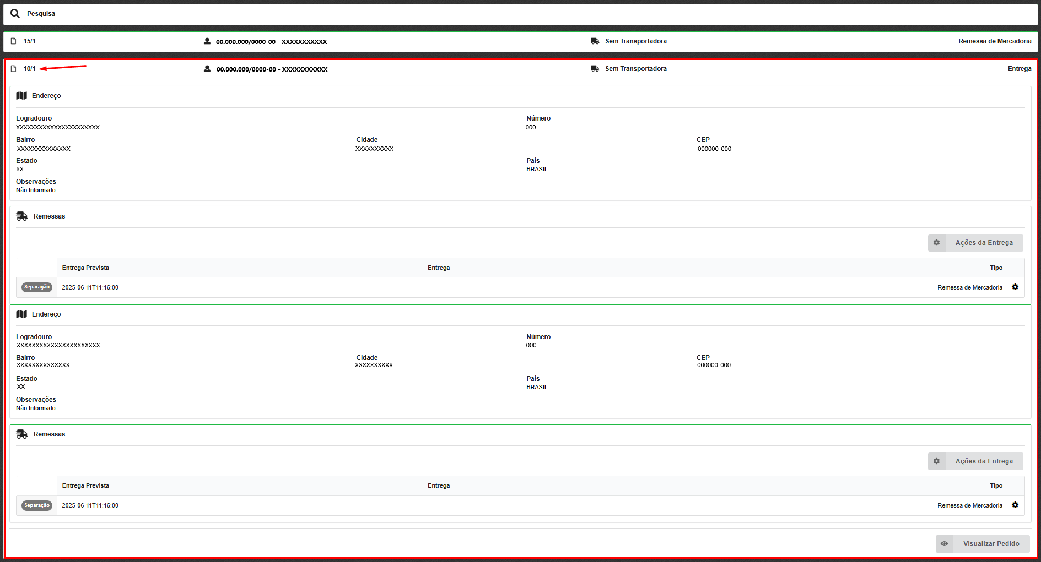Click the magnifying glass search icon

[x=15, y=14]
